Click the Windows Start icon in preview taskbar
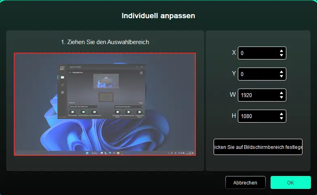 (86, 154)
